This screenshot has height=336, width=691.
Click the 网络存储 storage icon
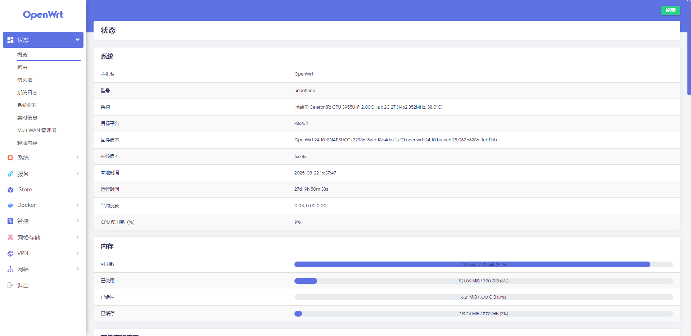pos(10,237)
